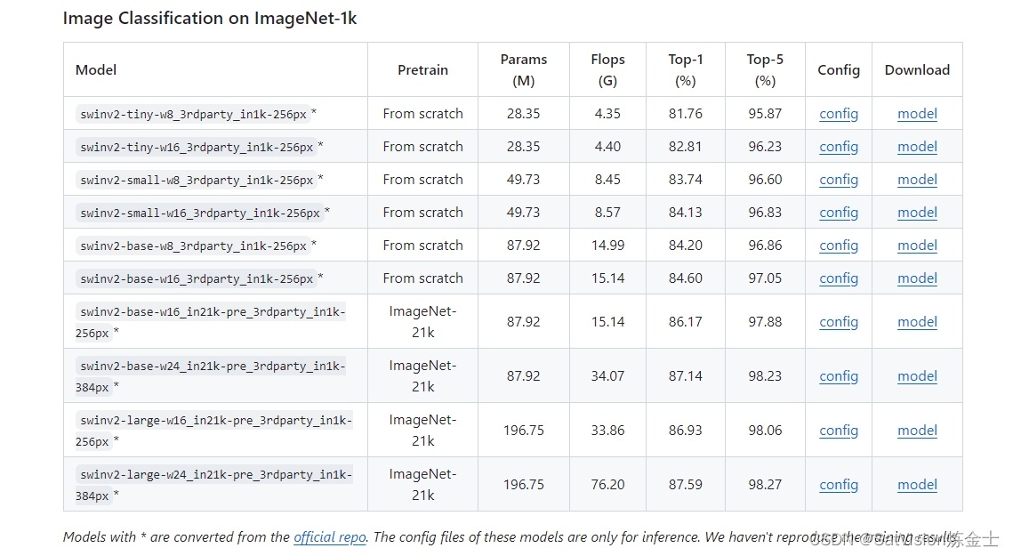Open config for swinv2-small-w8 row

pyautogui.click(x=839, y=180)
